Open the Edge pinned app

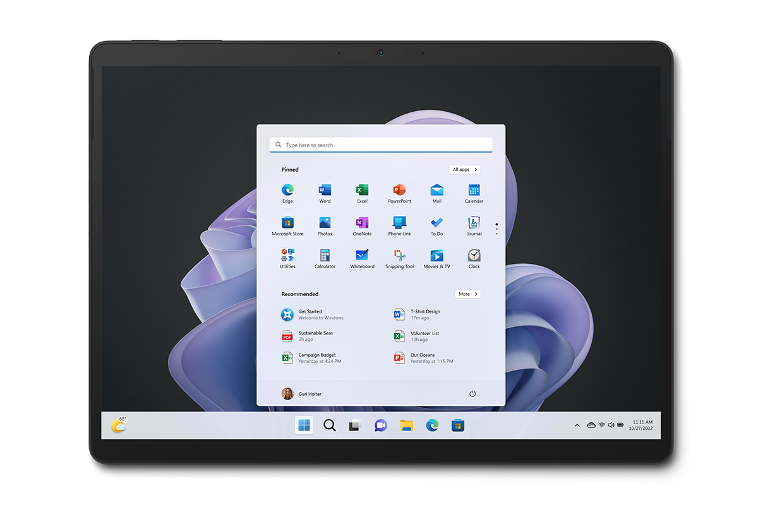point(287,190)
